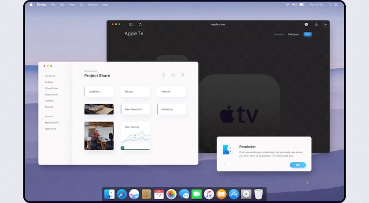
Task: Click the menu bar clock Mon 01:05
Action: [x=316, y=4]
